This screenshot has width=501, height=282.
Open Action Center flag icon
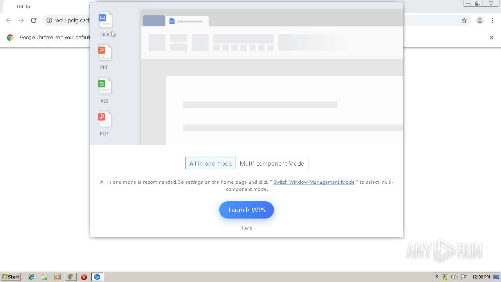click(x=463, y=277)
